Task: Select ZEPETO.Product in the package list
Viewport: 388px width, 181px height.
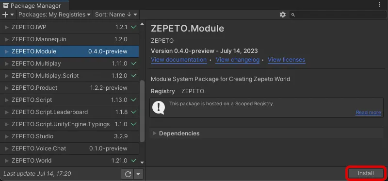Action: click(x=69, y=88)
